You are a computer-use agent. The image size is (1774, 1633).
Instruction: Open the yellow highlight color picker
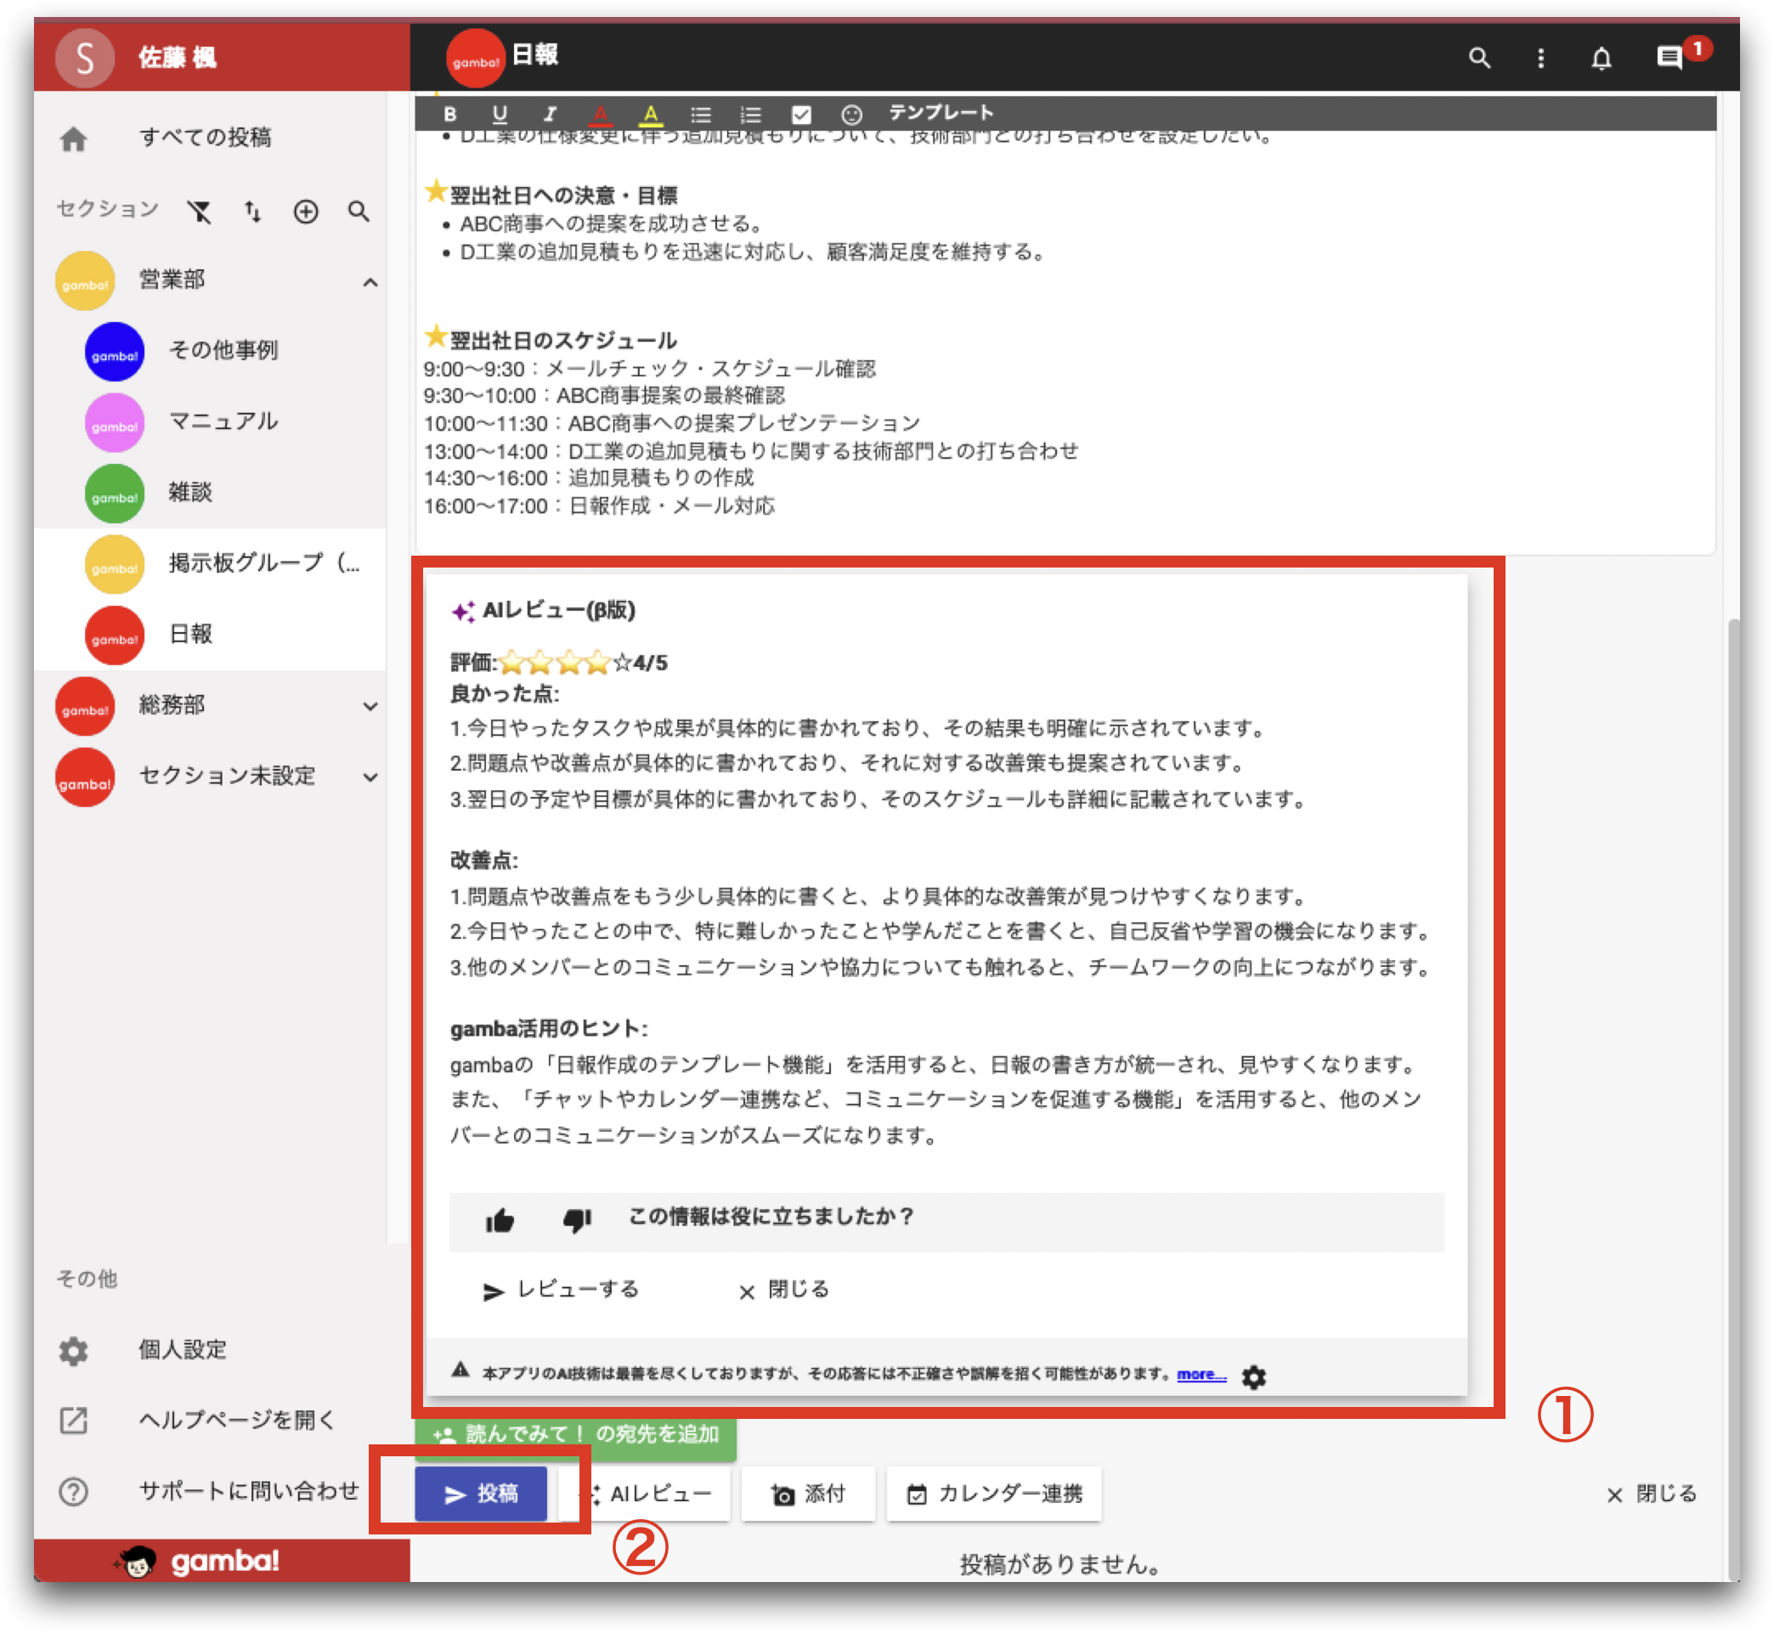651,114
